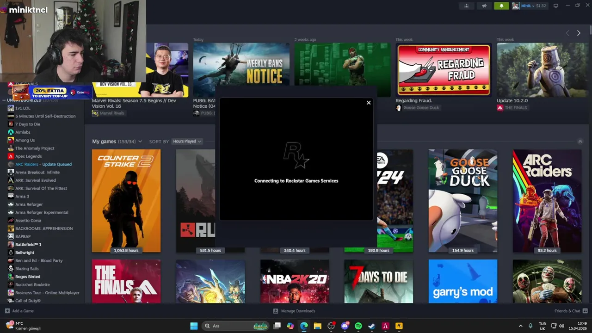
Task: Open Marvel Rivals Season 7.5 news title
Action: pos(134,103)
